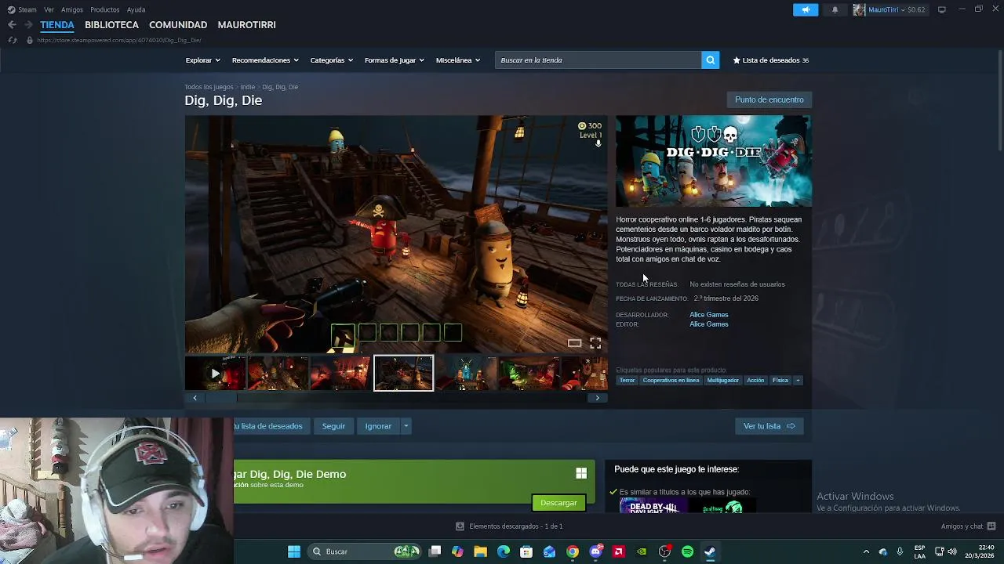Image resolution: width=1004 pixels, height=564 pixels.
Task: Open downloads manager icon in bottom bar
Action: pyautogui.click(x=460, y=526)
